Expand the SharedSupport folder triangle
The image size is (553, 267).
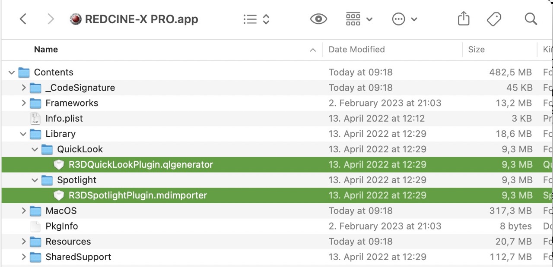(24, 257)
